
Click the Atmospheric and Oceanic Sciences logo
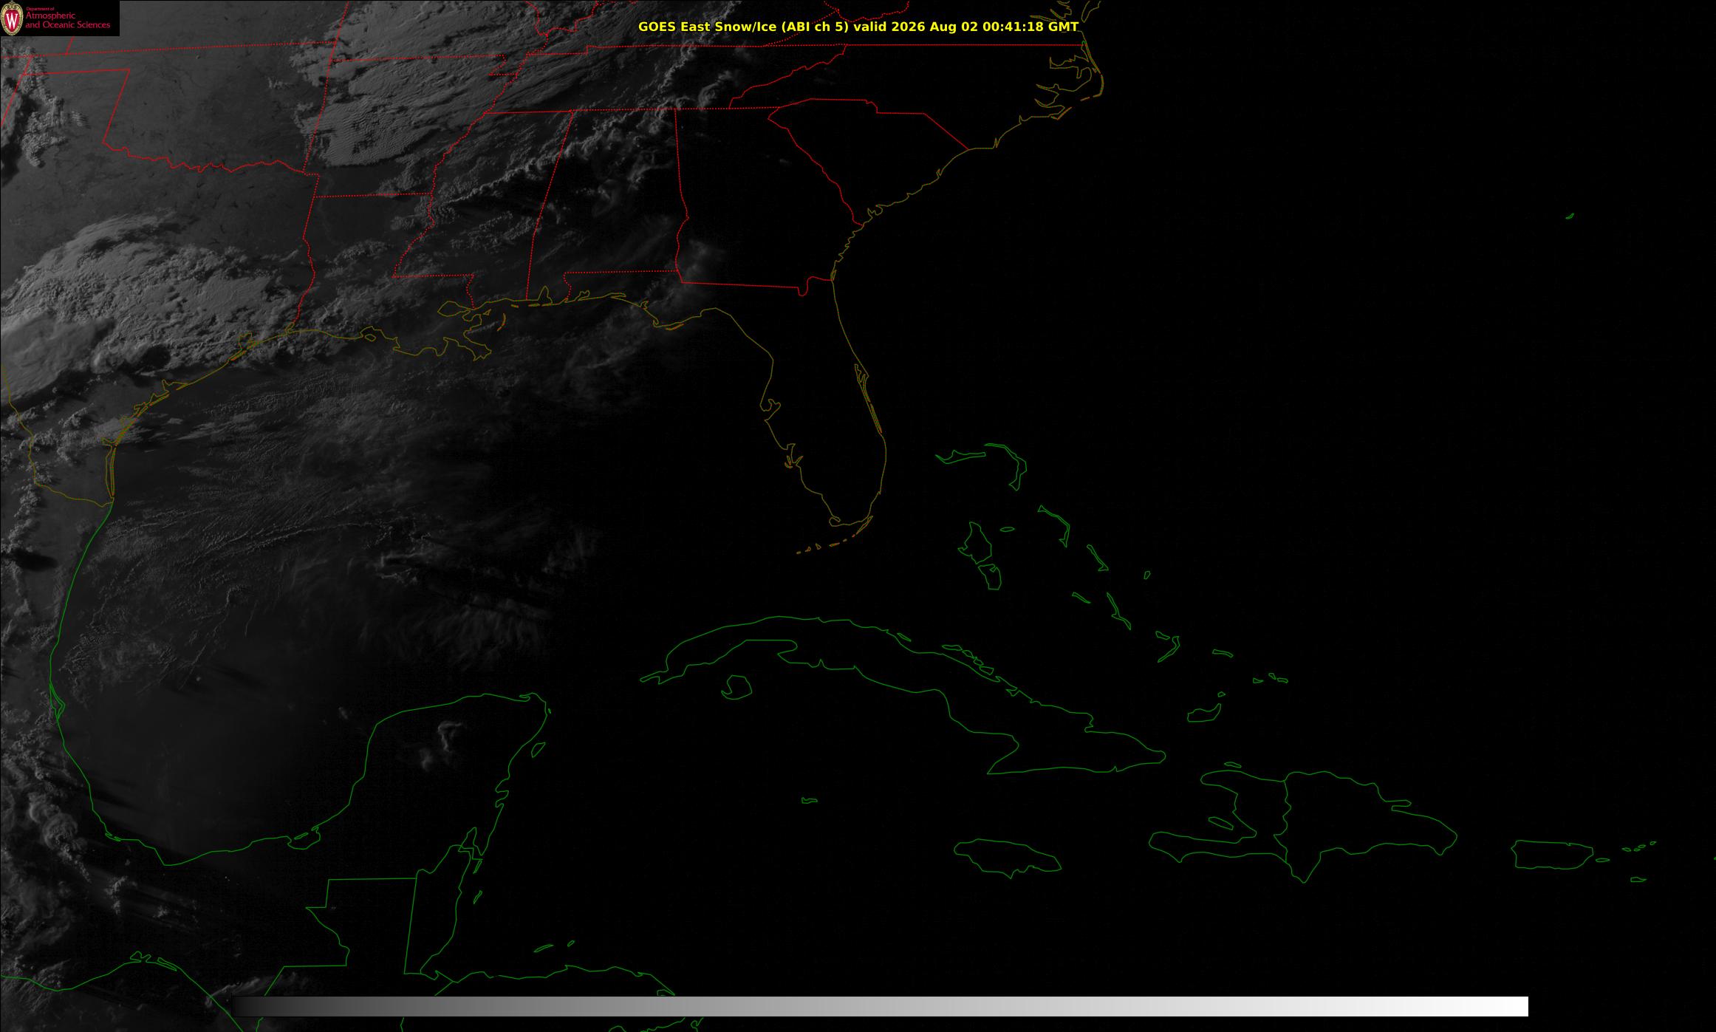59,18
